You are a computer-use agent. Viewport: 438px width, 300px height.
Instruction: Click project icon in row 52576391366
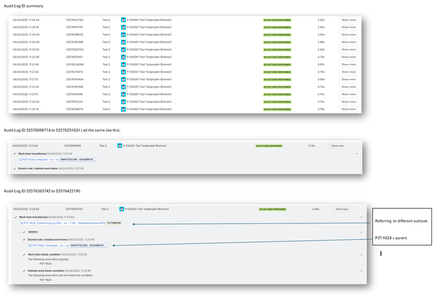(x=123, y=42)
